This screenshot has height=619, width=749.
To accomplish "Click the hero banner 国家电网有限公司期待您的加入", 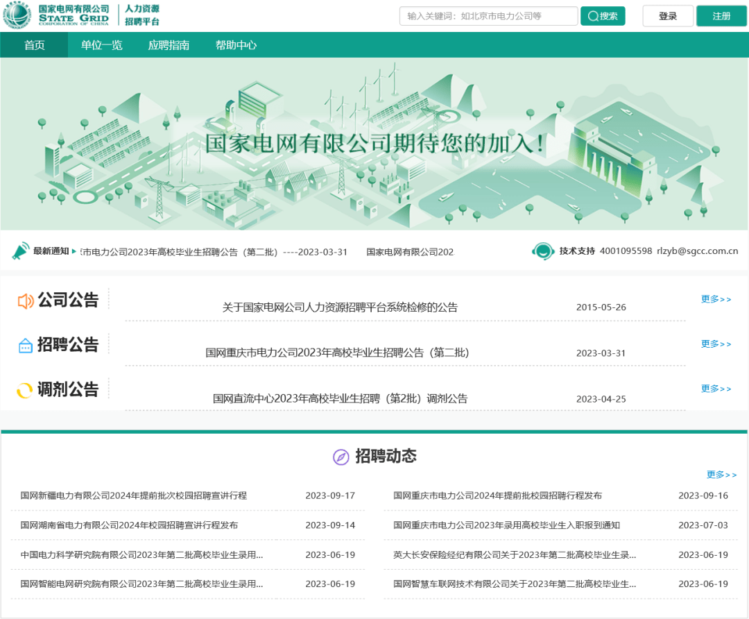I will (375, 144).
